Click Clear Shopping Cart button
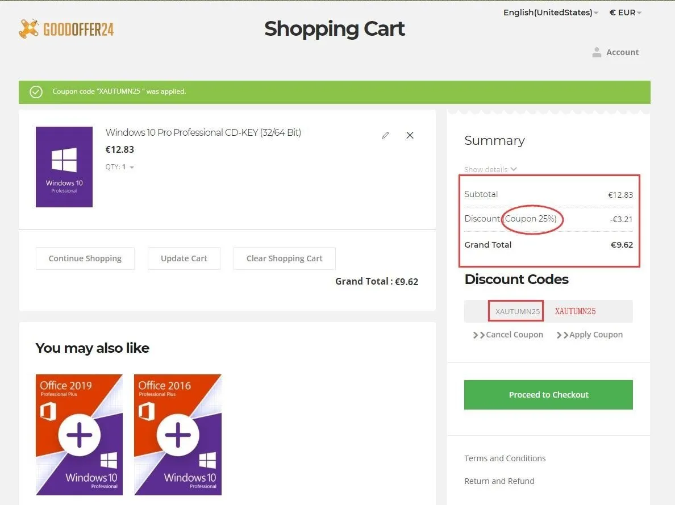Image resolution: width=675 pixels, height=505 pixels. [285, 258]
